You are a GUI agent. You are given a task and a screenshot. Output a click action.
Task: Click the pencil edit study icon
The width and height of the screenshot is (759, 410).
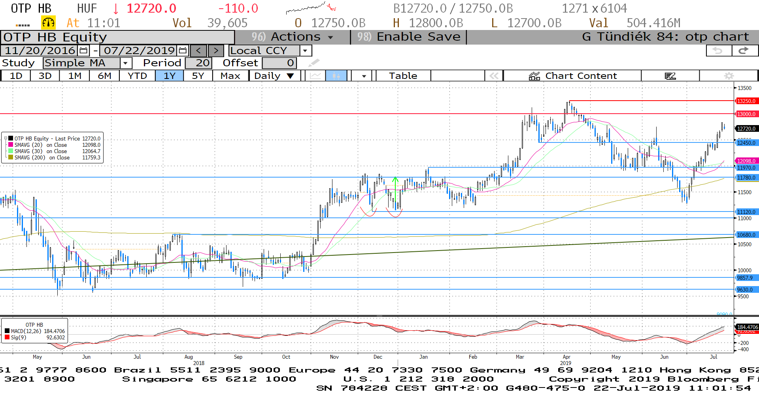pyautogui.click(x=314, y=63)
